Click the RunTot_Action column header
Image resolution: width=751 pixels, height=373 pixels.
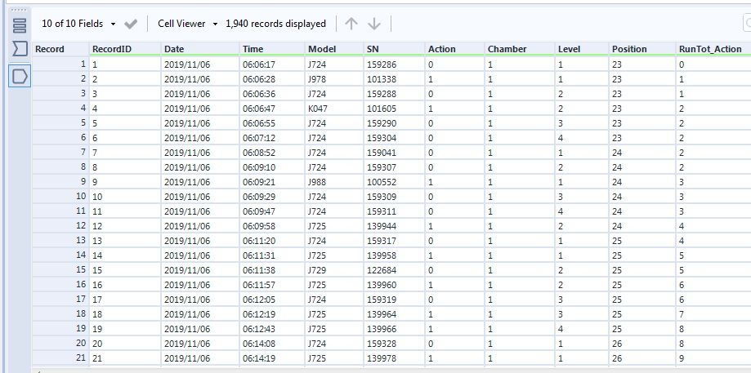click(x=713, y=49)
